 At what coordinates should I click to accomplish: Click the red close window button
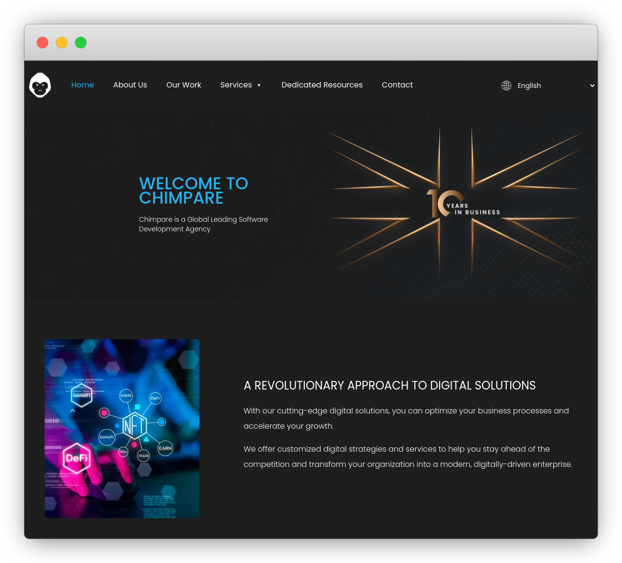[43, 43]
